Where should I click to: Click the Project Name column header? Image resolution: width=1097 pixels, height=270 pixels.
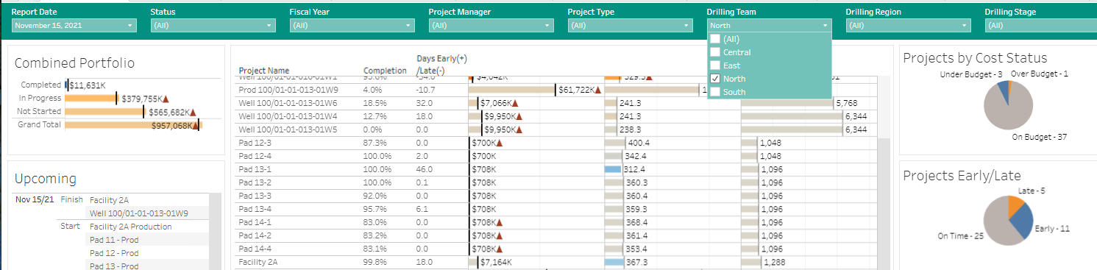(x=264, y=71)
